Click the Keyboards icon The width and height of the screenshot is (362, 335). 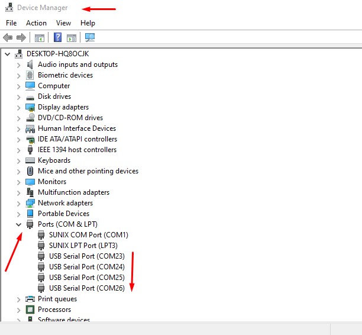click(x=30, y=160)
